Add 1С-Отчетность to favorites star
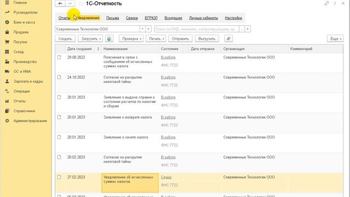This screenshot has width=350, height=197. coord(81,4)
